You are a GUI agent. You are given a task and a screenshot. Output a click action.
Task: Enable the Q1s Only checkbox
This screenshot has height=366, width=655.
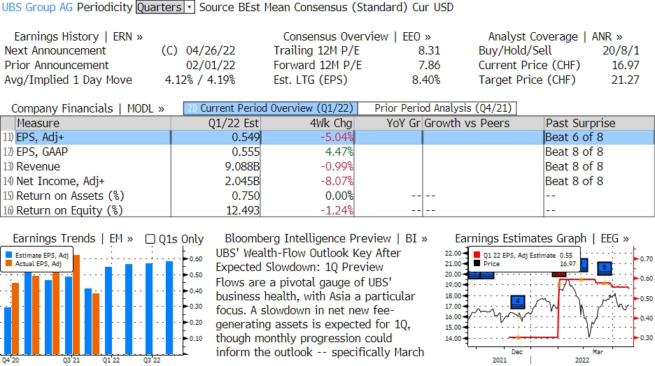click(150, 239)
